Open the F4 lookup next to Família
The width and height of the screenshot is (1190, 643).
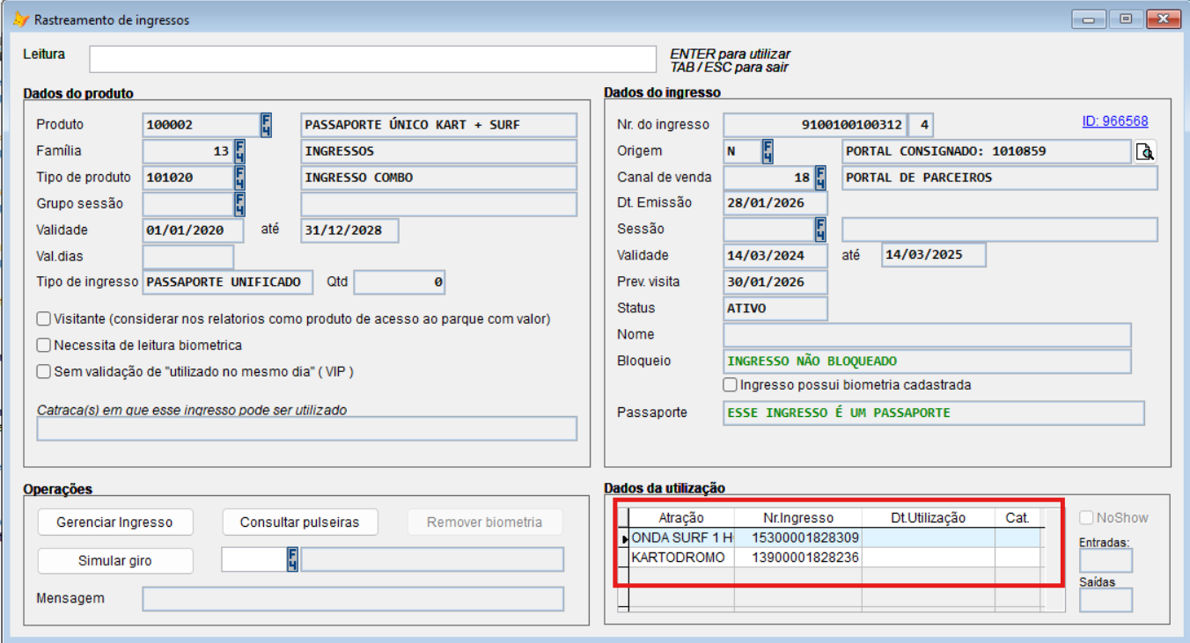(239, 151)
